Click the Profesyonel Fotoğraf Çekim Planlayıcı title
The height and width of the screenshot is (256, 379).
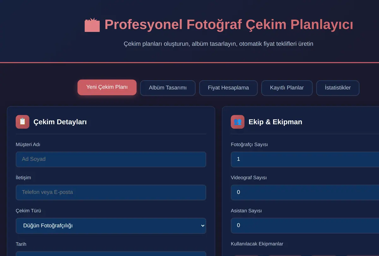[x=229, y=25]
